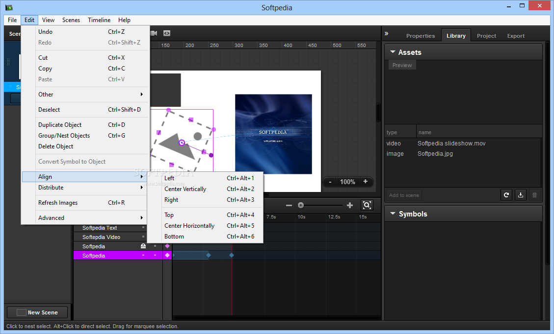Click the import asset download icon
This screenshot has width=554, height=334.
click(x=521, y=195)
